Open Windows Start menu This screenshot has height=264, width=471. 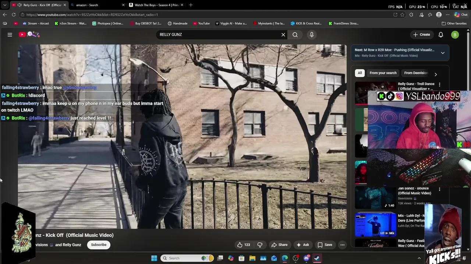point(154,258)
